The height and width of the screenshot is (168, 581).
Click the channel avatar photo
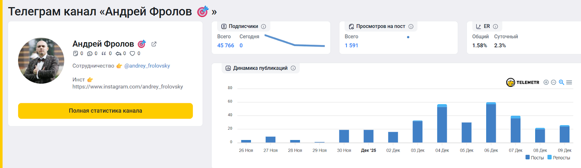point(41,61)
